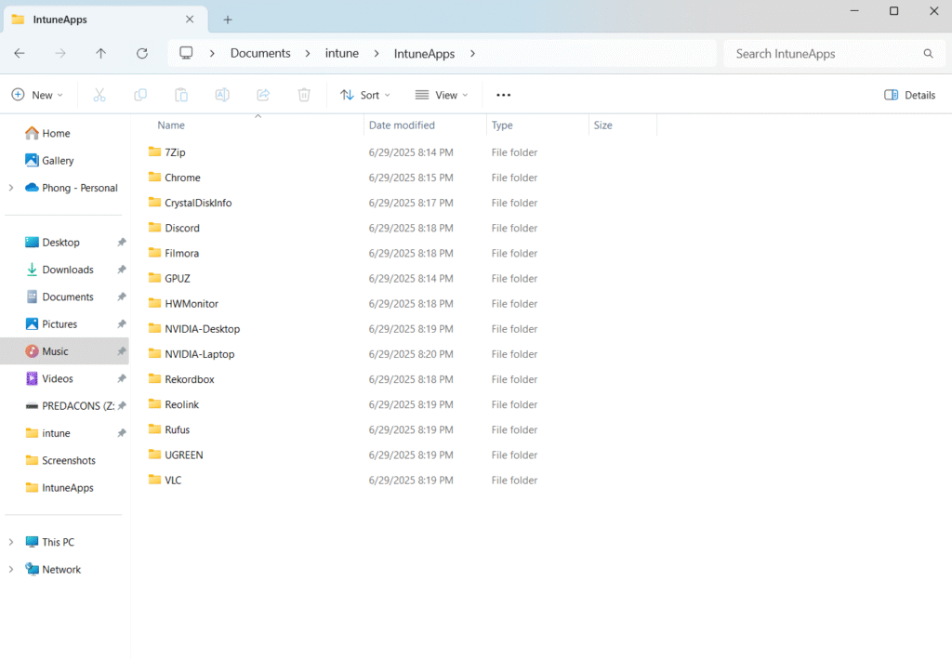Sort by Date modified column header
Screen dimensions: 952x659
(402, 125)
